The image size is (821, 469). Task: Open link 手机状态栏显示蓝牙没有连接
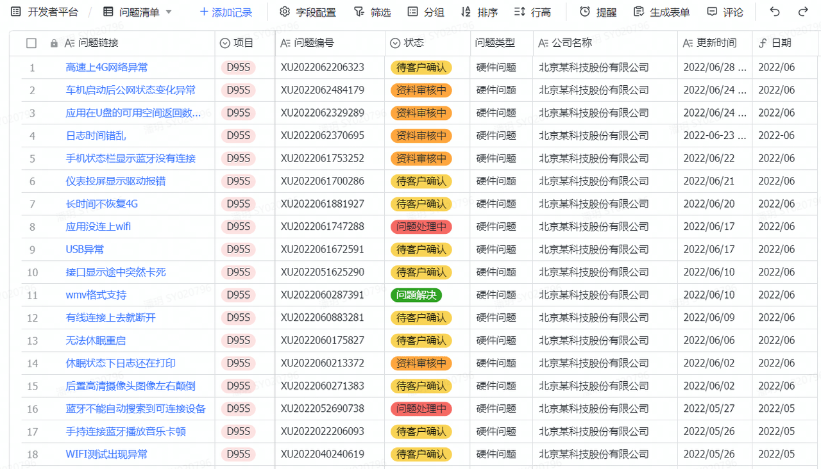(131, 158)
